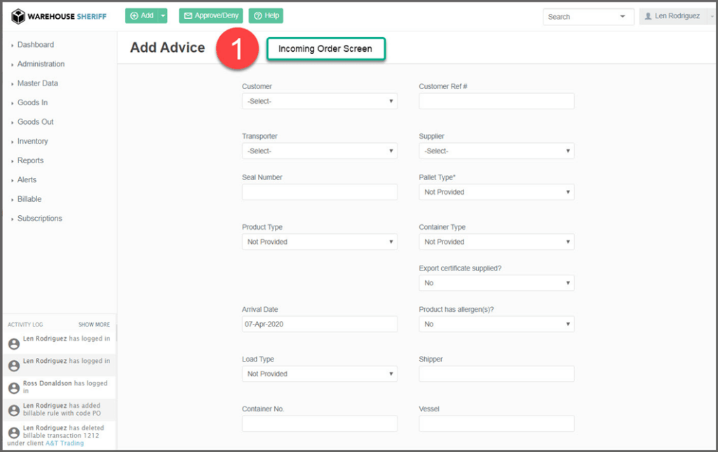The height and width of the screenshot is (452, 718).
Task: Open the Customer select dropdown
Action: (x=319, y=102)
